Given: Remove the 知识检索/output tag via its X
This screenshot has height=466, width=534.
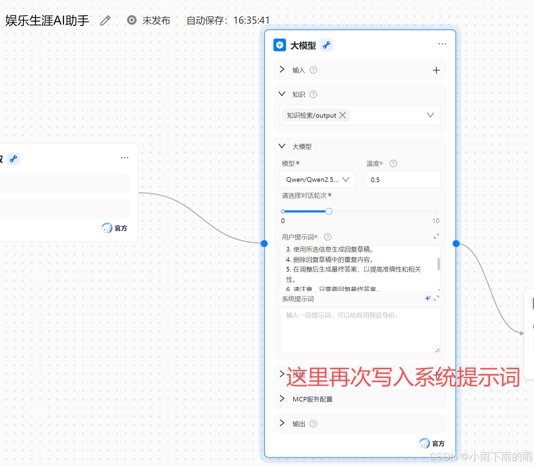Looking at the screenshot, I should tap(343, 115).
